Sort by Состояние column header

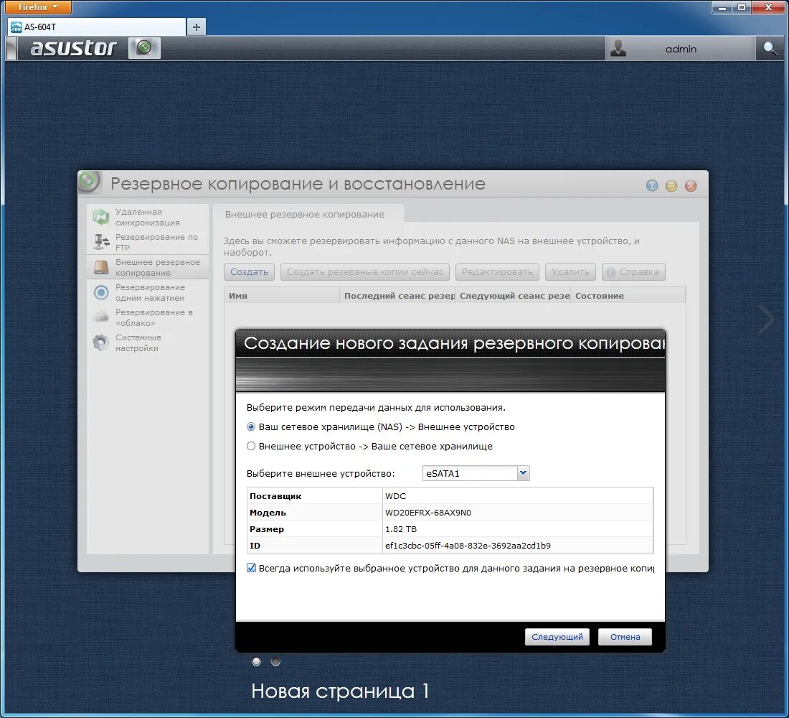click(628, 296)
